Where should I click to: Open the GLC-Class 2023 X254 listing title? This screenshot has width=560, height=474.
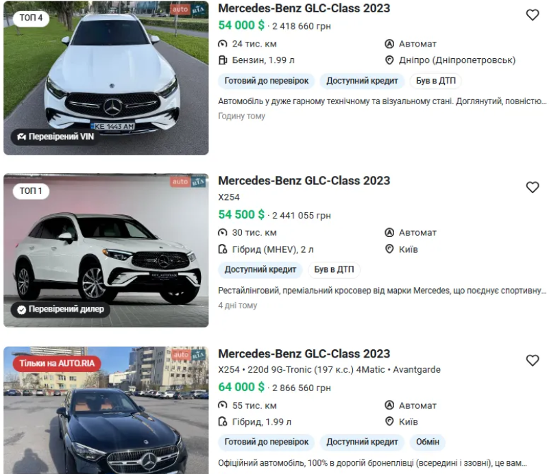click(304, 181)
